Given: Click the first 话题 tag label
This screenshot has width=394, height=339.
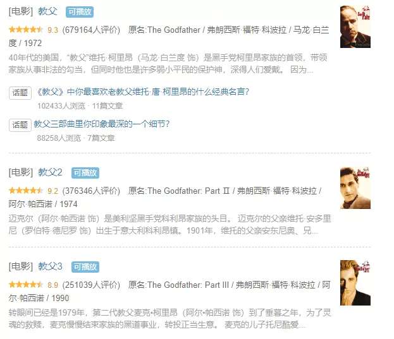Looking at the screenshot, I should (x=20, y=93).
